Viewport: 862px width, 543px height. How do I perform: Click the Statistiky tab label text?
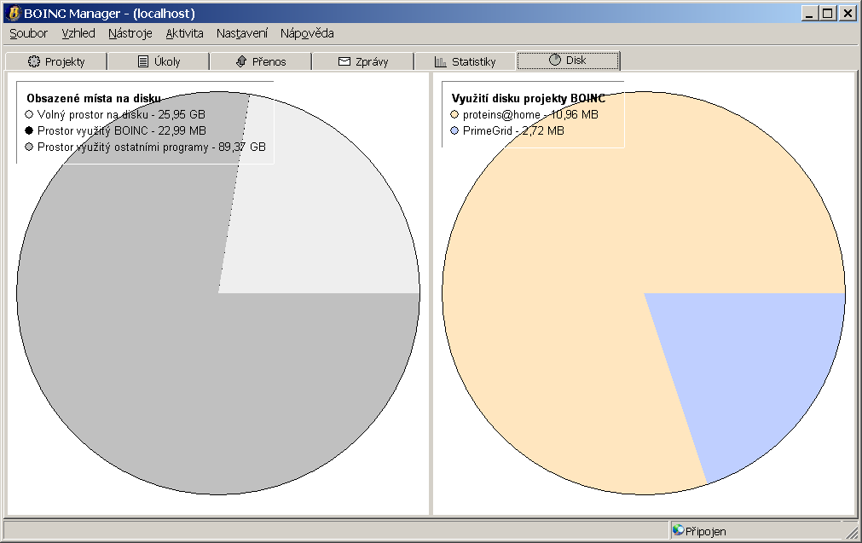pyautogui.click(x=474, y=61)
